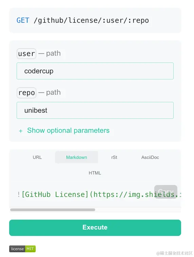Click the Execute button

(x=95, y=228)
